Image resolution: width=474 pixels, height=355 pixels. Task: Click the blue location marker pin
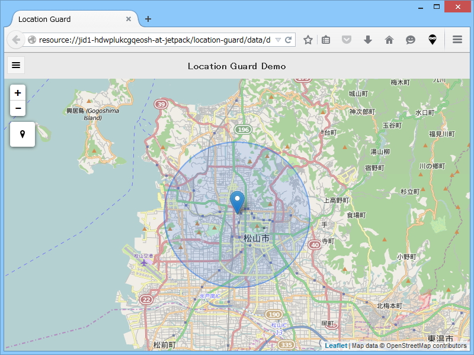click(238, 202)
